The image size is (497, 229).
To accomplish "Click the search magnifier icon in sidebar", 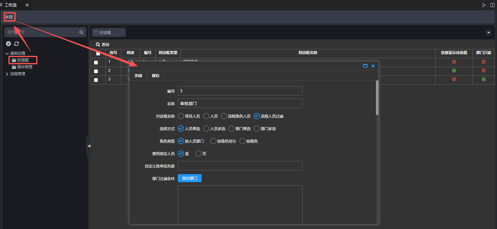I will (81, 32).
